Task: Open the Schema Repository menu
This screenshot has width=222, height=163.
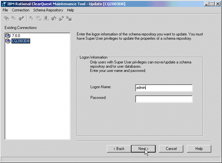Action: pos(48,10)
